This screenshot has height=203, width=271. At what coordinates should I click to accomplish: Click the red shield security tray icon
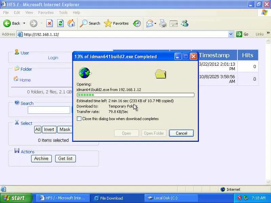[x=239, y=198]
